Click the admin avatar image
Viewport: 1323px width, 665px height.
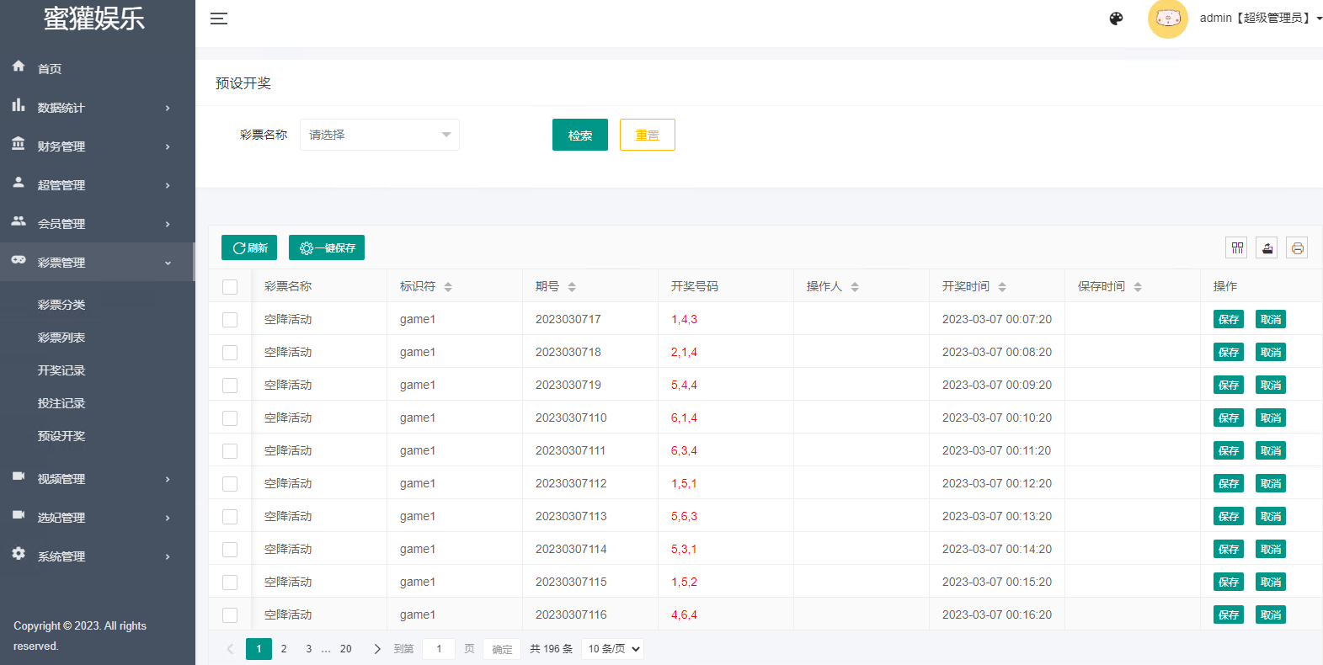pos(1167,19)
